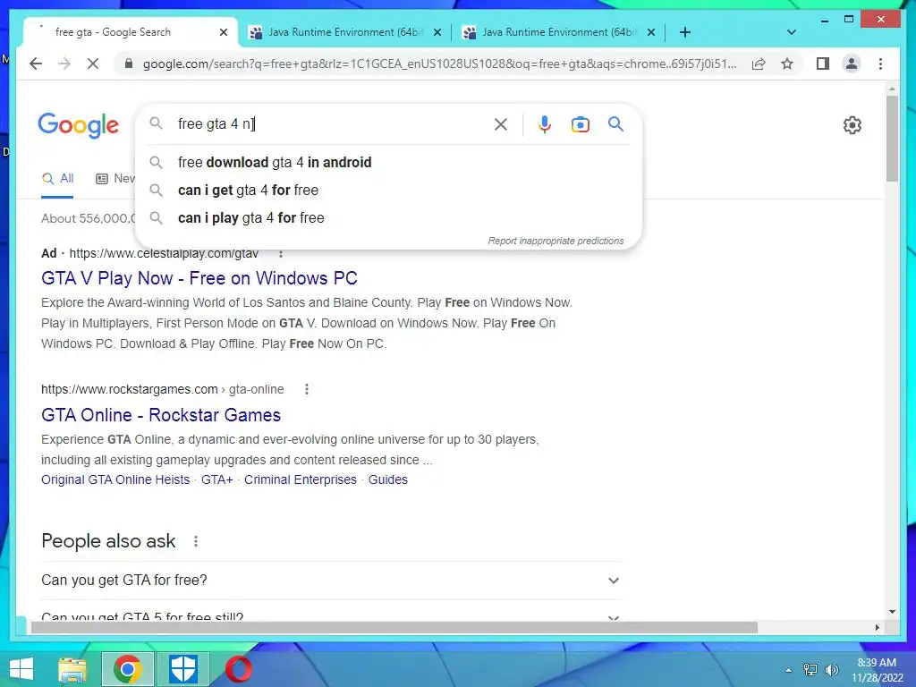
Task: Close the second Java Runtime Environment tab
Action: [x=437, y=33]
